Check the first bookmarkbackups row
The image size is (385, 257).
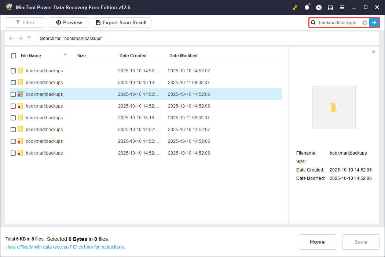tap(13, 70)
